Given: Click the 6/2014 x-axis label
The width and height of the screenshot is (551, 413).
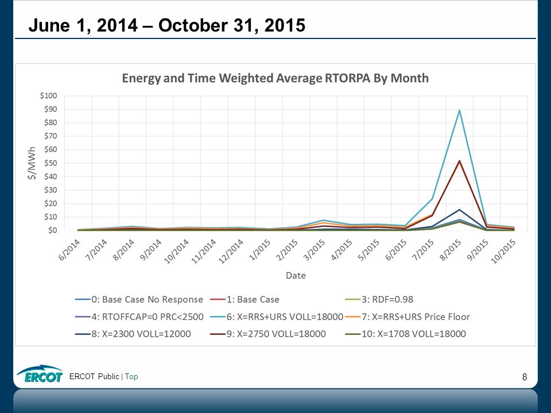Looking at the screenshot, I should pos(69,250).
